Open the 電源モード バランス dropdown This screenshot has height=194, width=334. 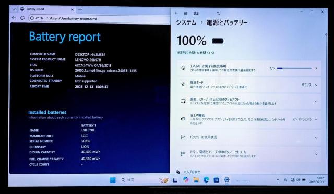[x=309, y=85]
